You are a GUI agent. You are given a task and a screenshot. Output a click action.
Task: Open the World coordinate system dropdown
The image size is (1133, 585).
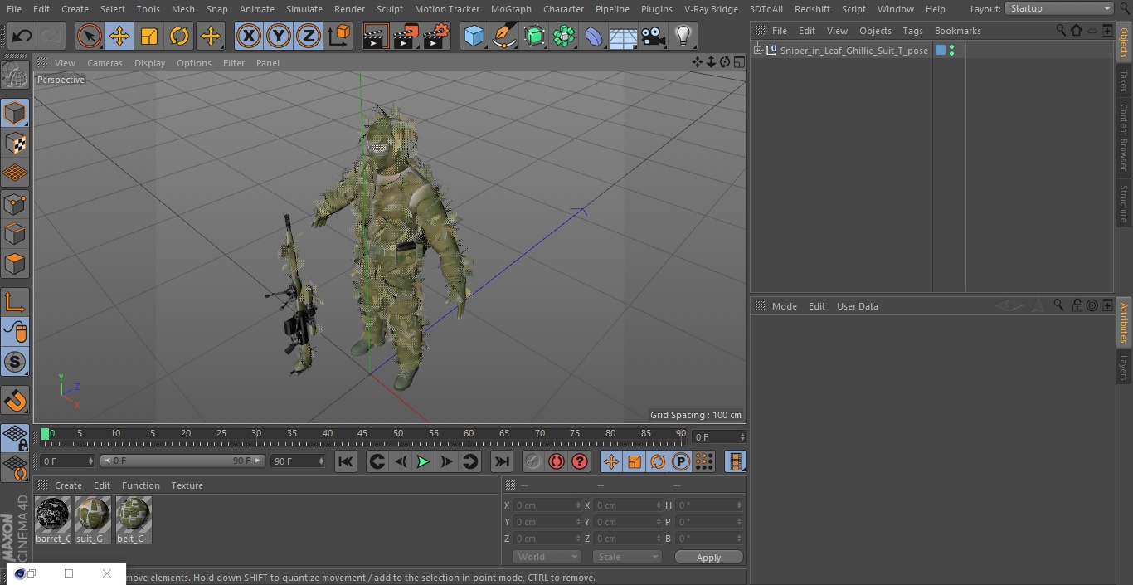coord(547,557)
